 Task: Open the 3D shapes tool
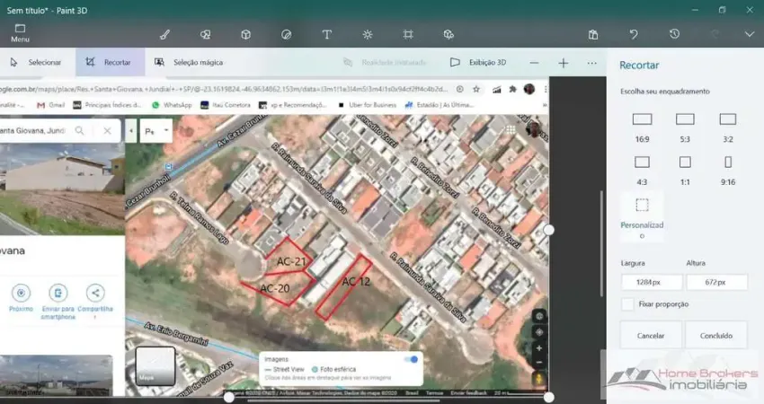pyautogui.click(x=245, y=34)
